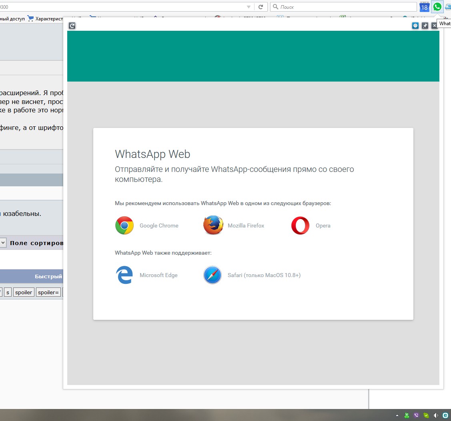The width and height of the screenshot is (451, 421).
Task: Open the Mozilla Firefox link text
Action: pyautogui.click(x=246, y=225)
